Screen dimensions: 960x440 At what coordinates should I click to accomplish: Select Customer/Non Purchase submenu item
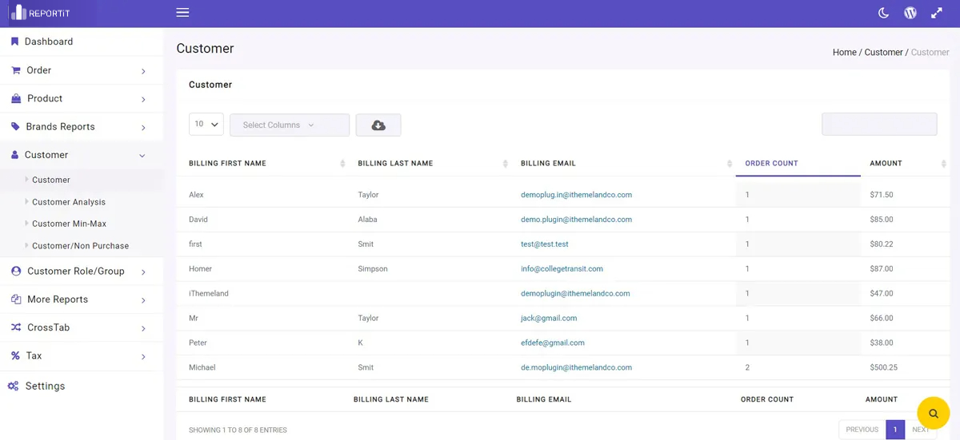80,246
